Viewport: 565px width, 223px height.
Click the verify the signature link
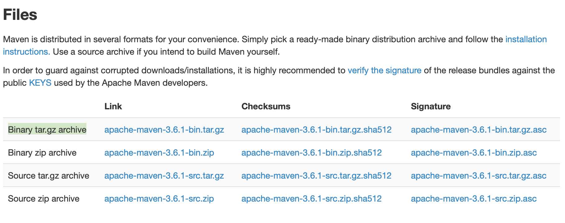tap(384, 71)
